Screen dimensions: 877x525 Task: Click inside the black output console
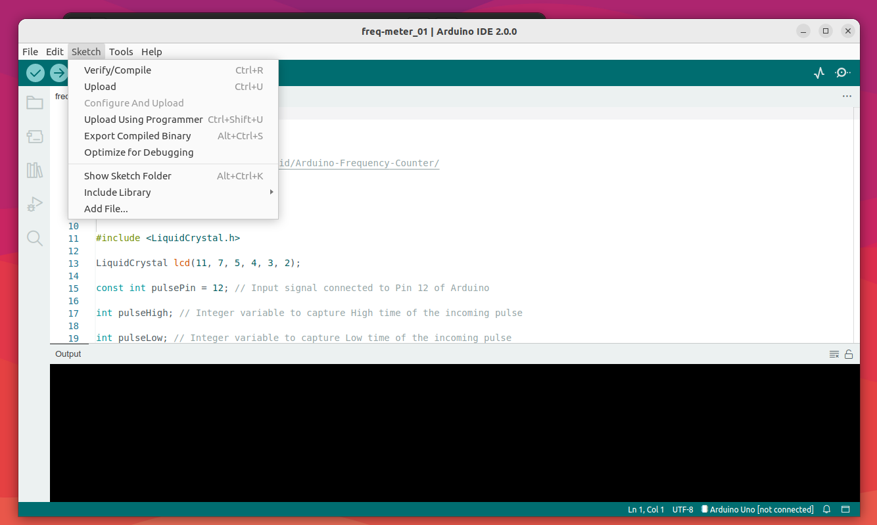[455, 433]
